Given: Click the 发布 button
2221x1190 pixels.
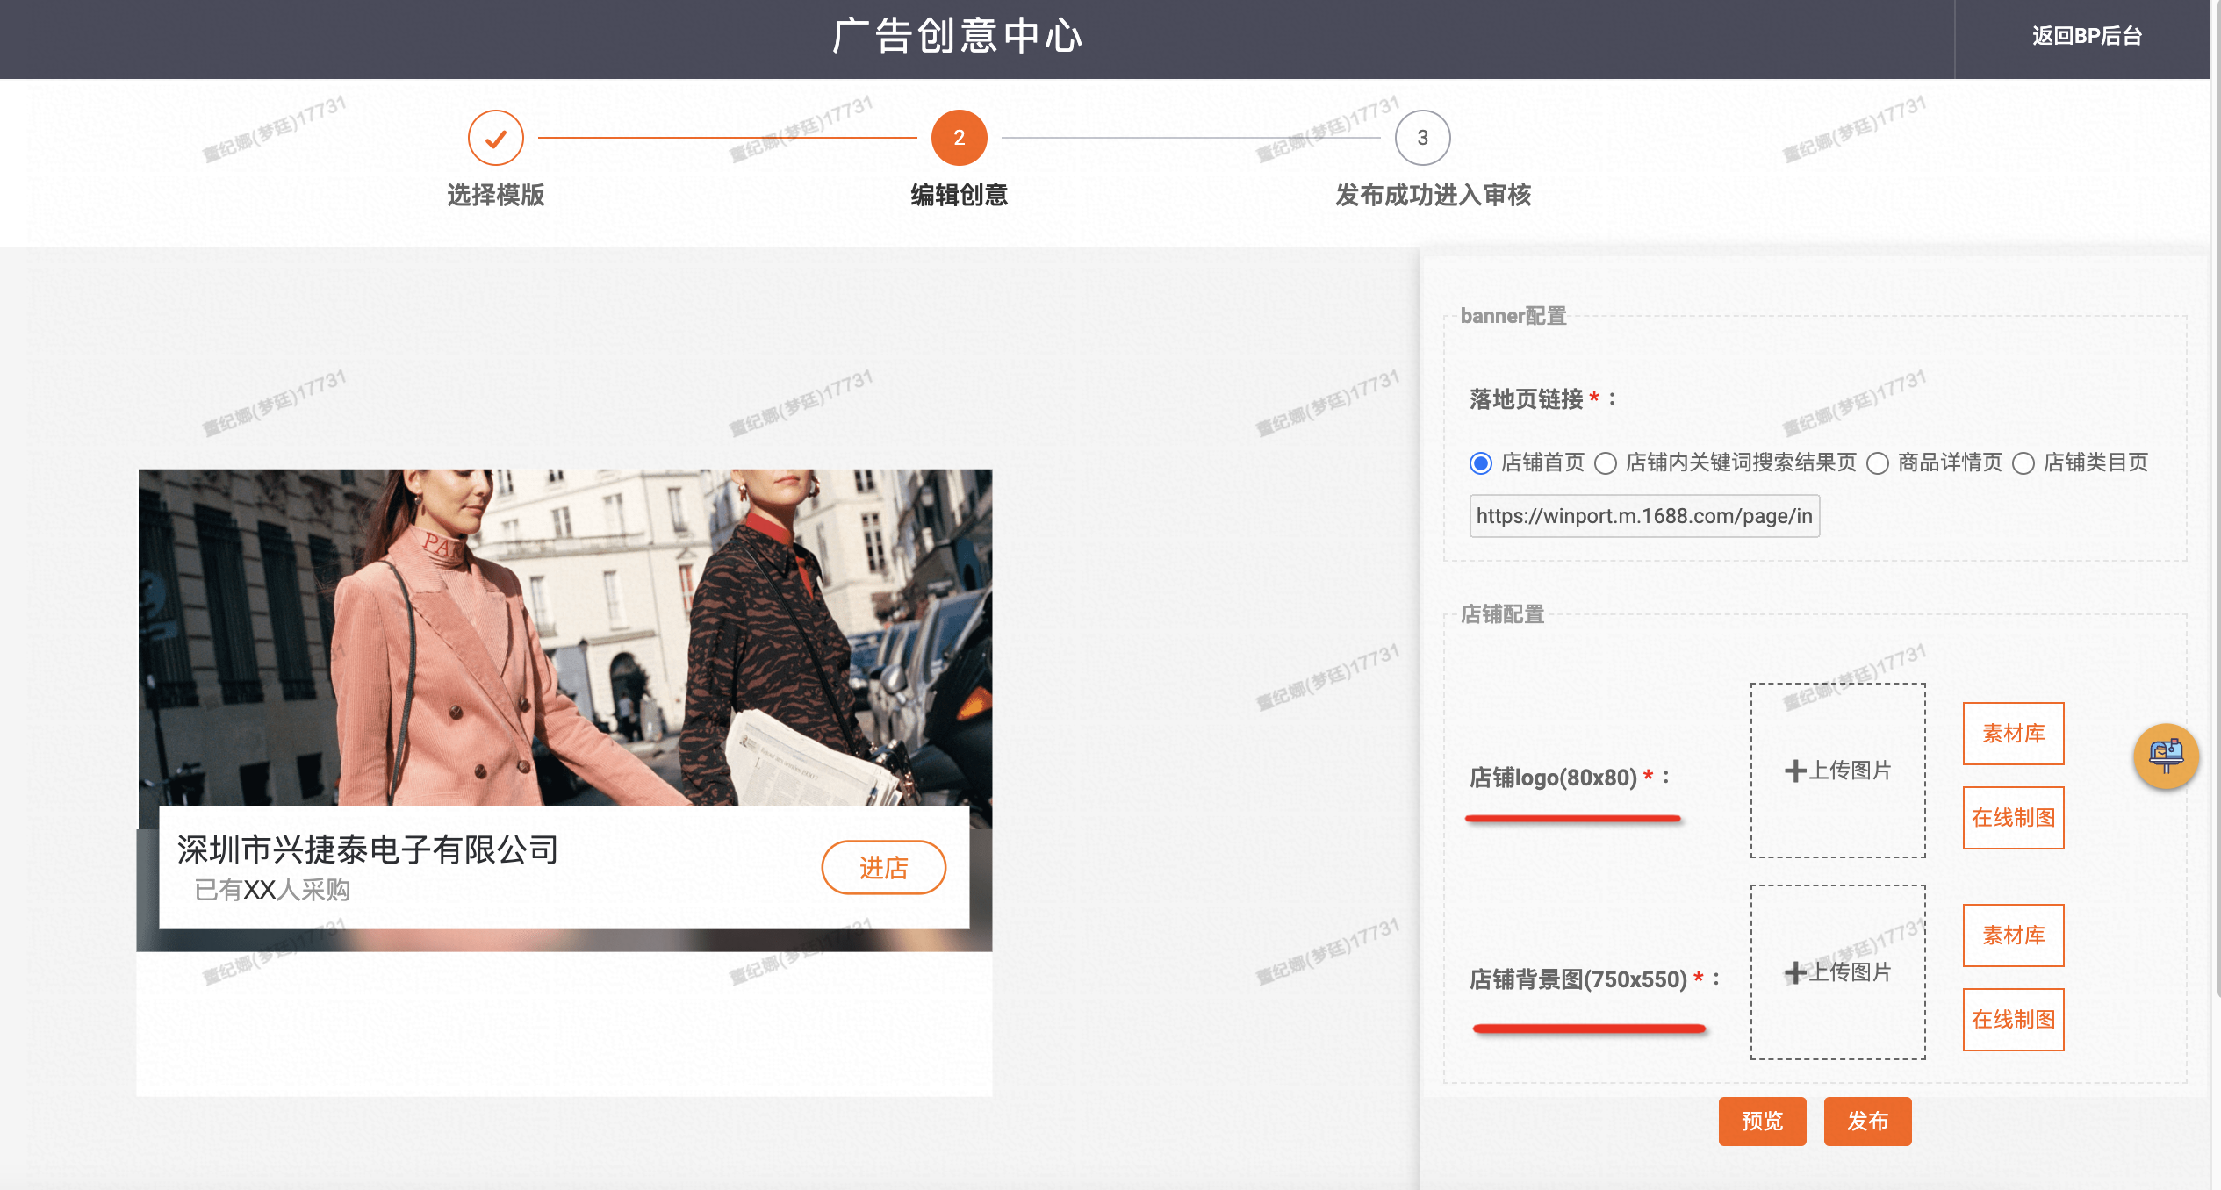Looking at the screenshot, I should click(1867, 1121).
